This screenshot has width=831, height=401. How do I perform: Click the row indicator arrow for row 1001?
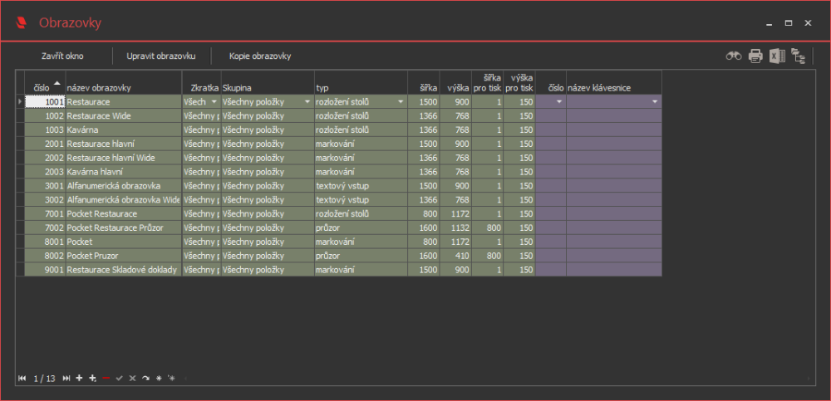click(20, 102)
